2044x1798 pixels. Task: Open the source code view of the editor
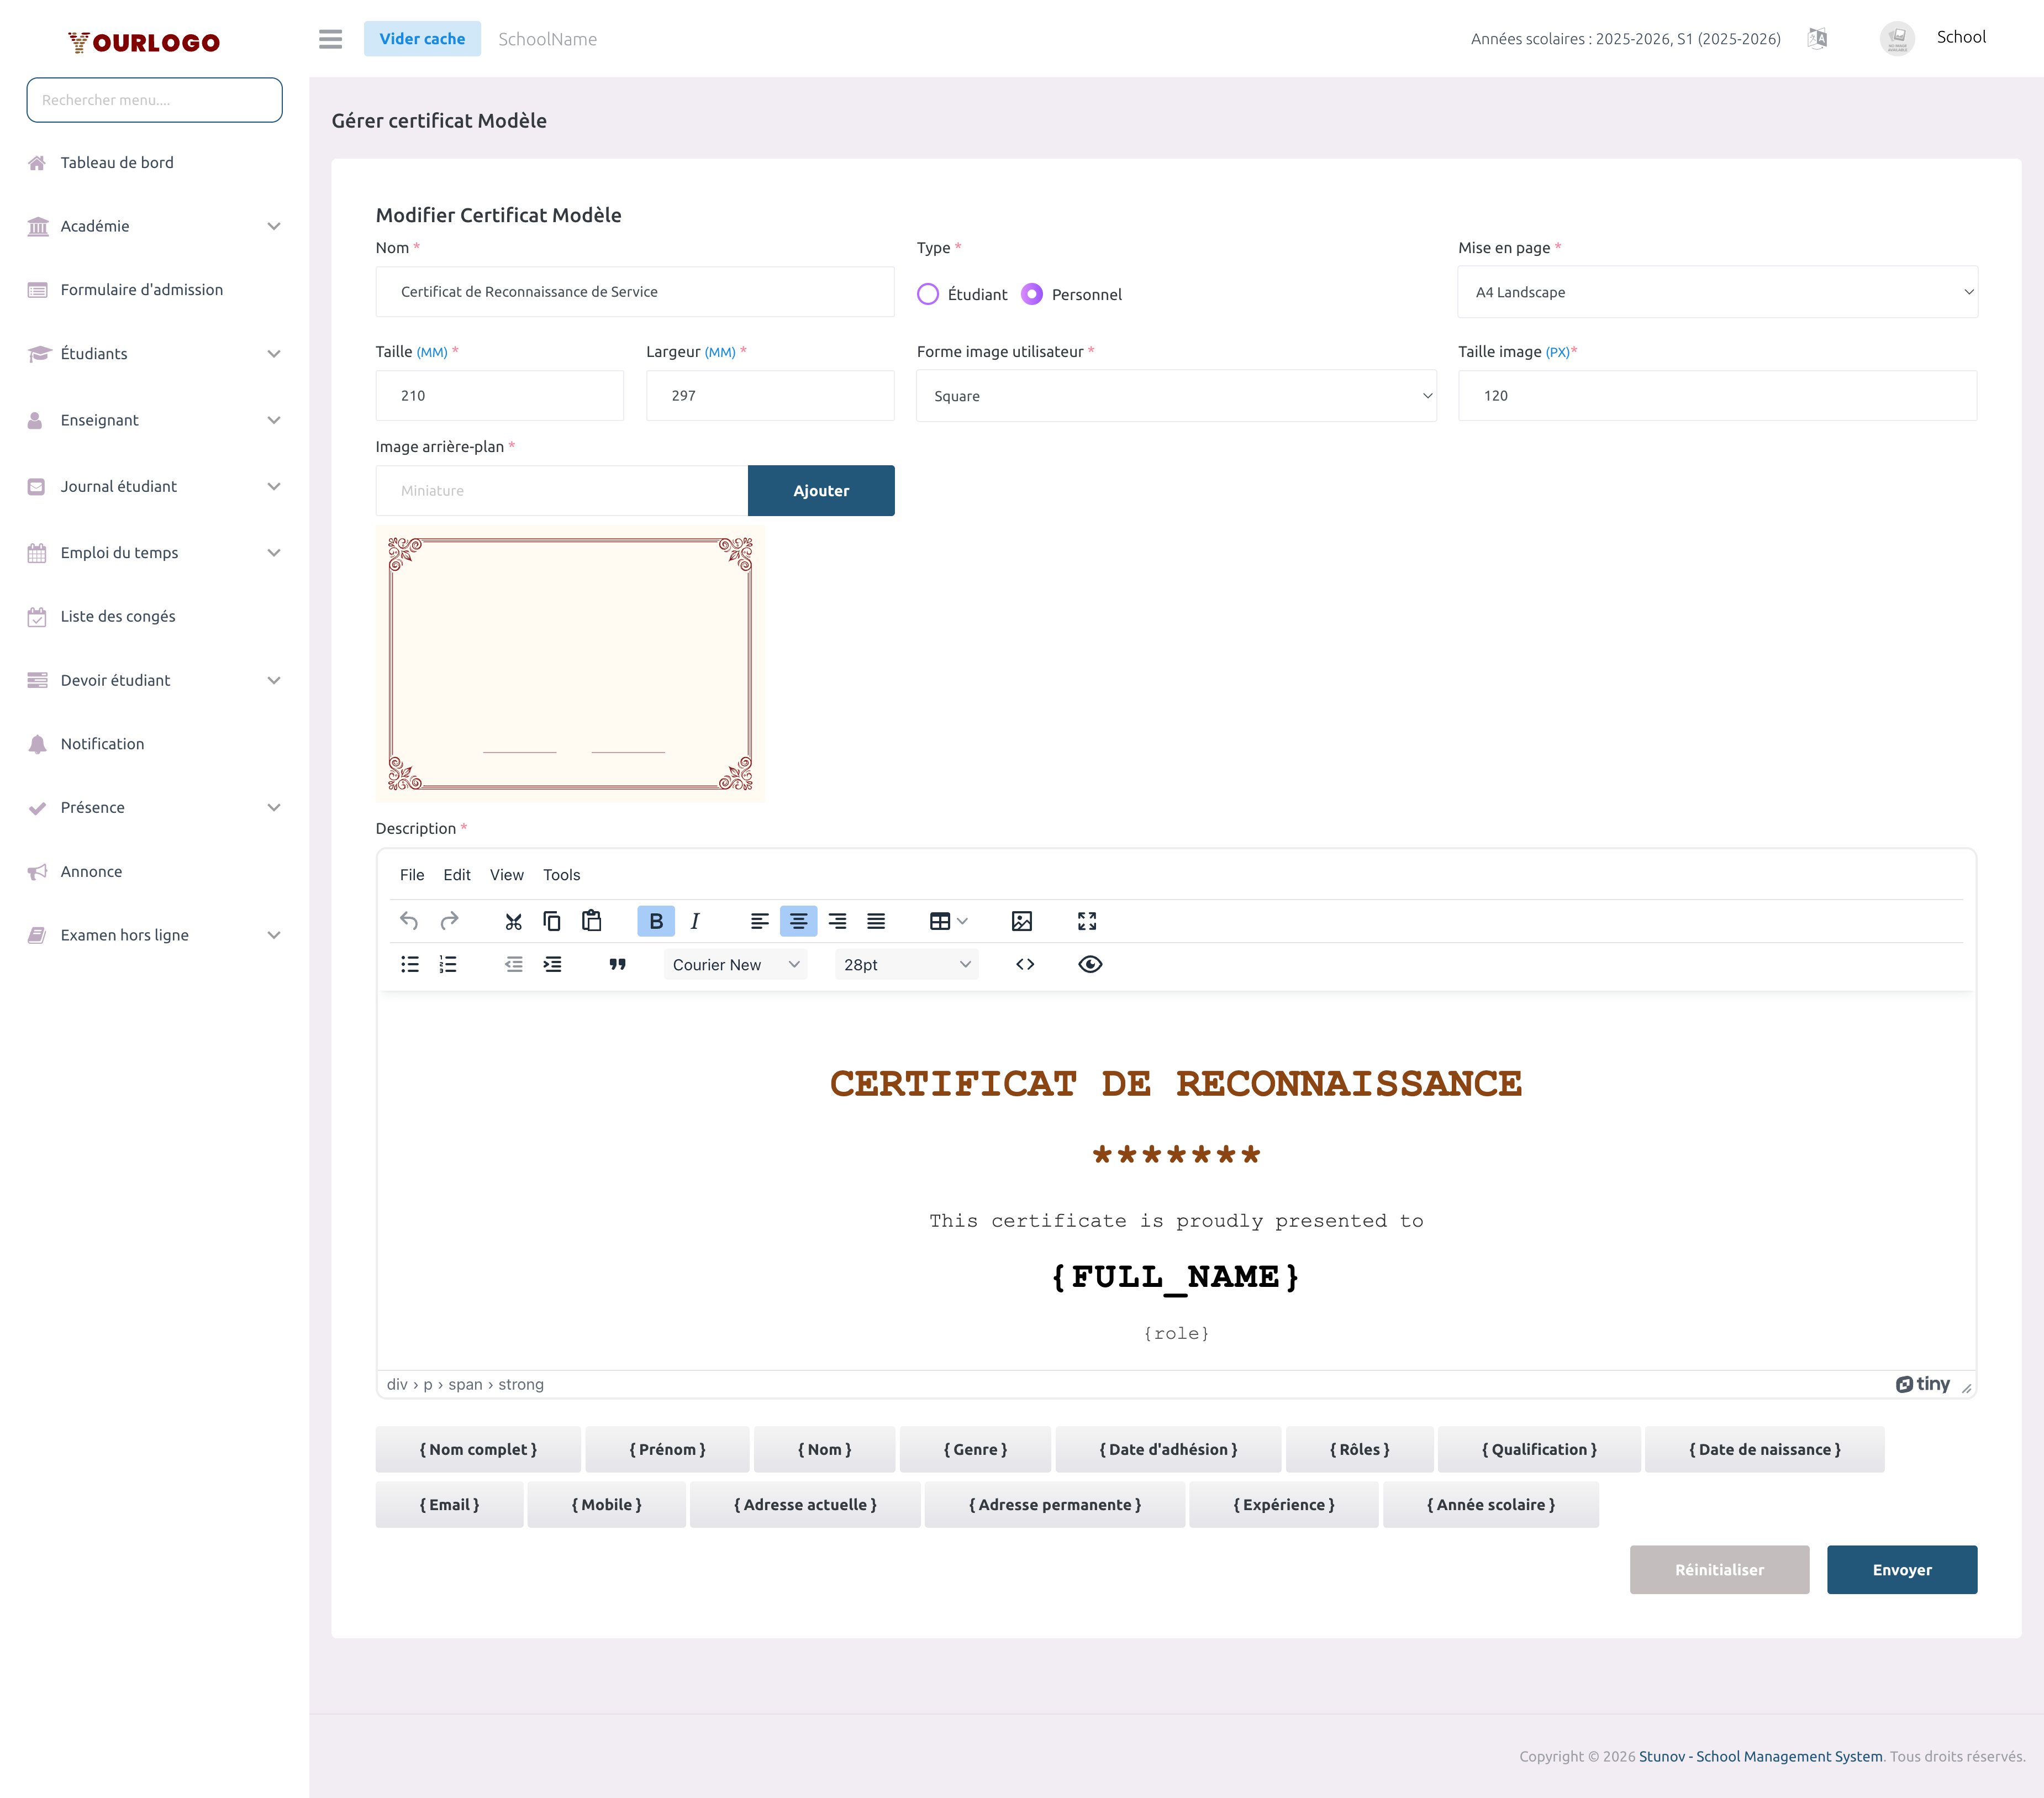click(x=1024, y=964)
